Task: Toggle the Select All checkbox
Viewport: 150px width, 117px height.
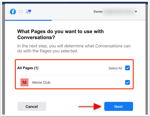Action: (128, 68)
